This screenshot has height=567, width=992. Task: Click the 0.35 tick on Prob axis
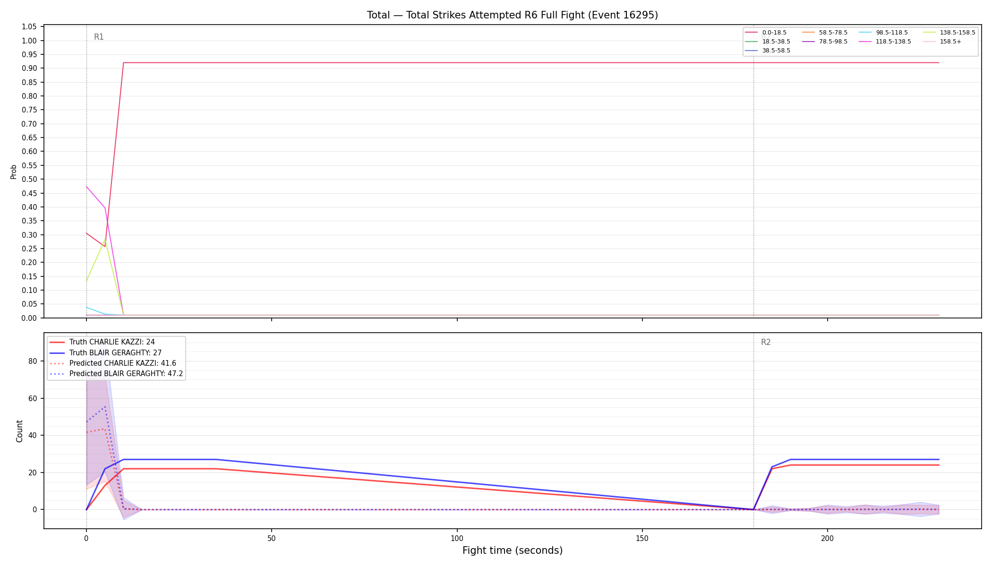[29, 221]
